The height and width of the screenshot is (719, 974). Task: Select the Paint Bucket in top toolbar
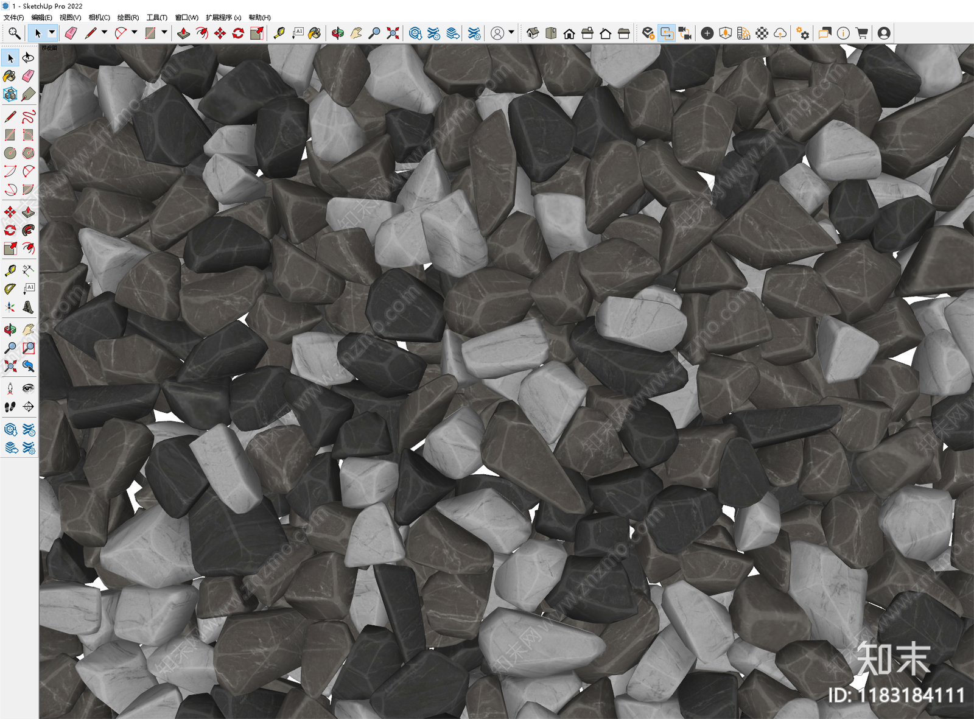(315, 33)
